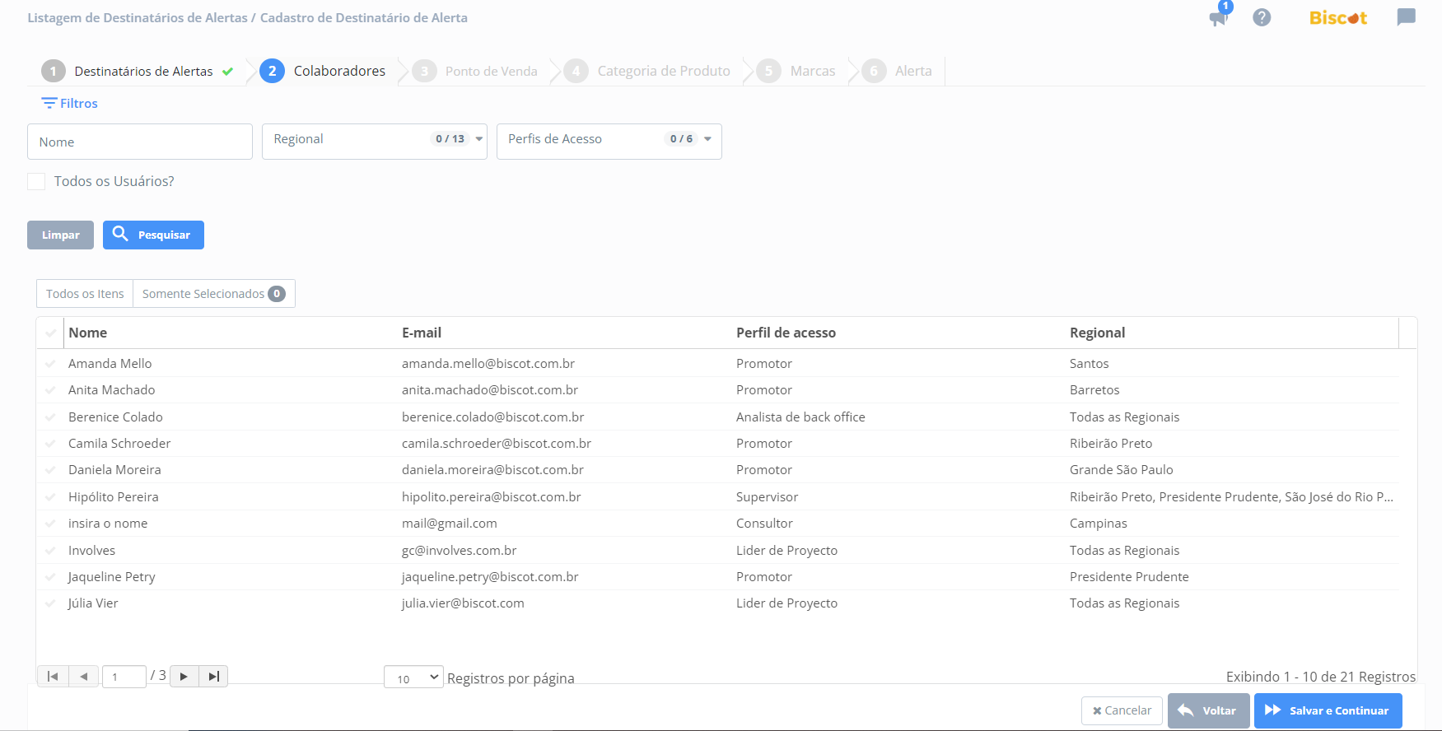
Task: Click Presidente Prudente regional cell
Action: click(x=1129, y=576)
